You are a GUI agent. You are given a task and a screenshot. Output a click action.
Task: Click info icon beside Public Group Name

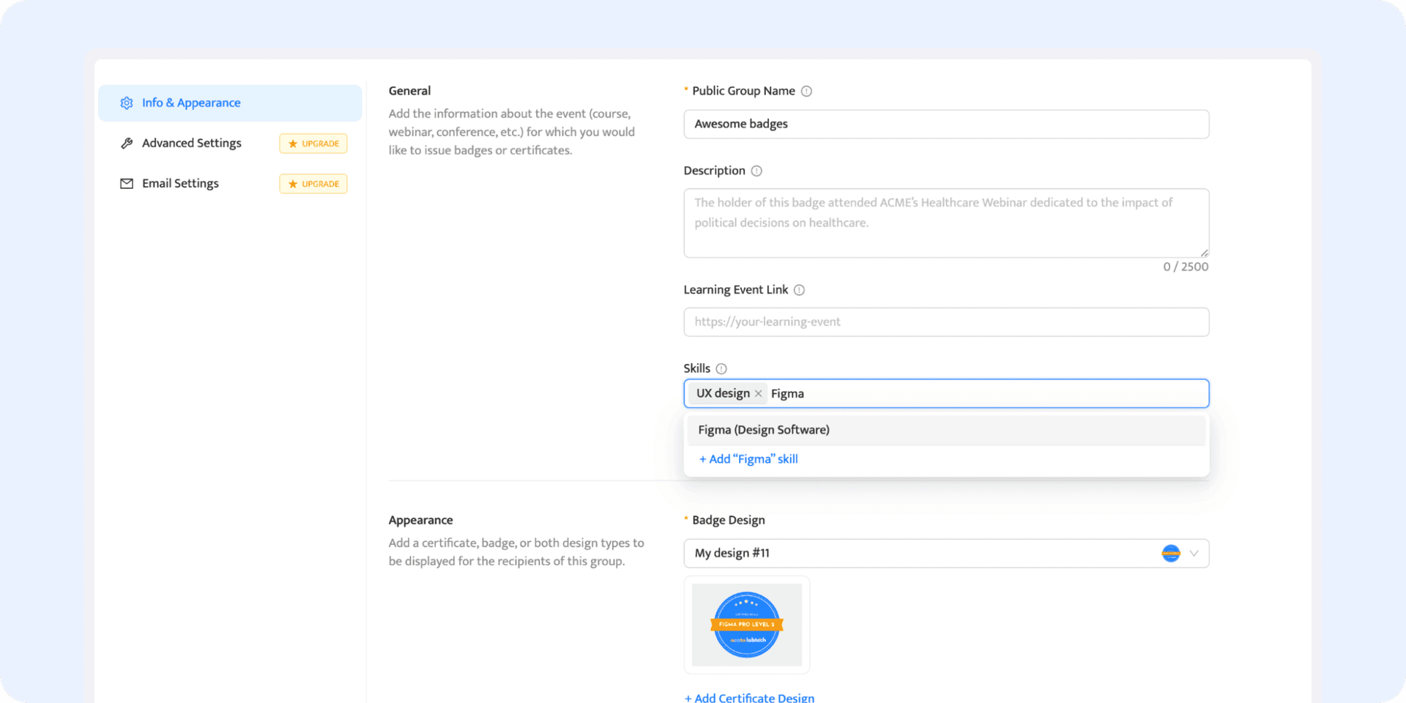pyautogui.click(x=806, y=92)
